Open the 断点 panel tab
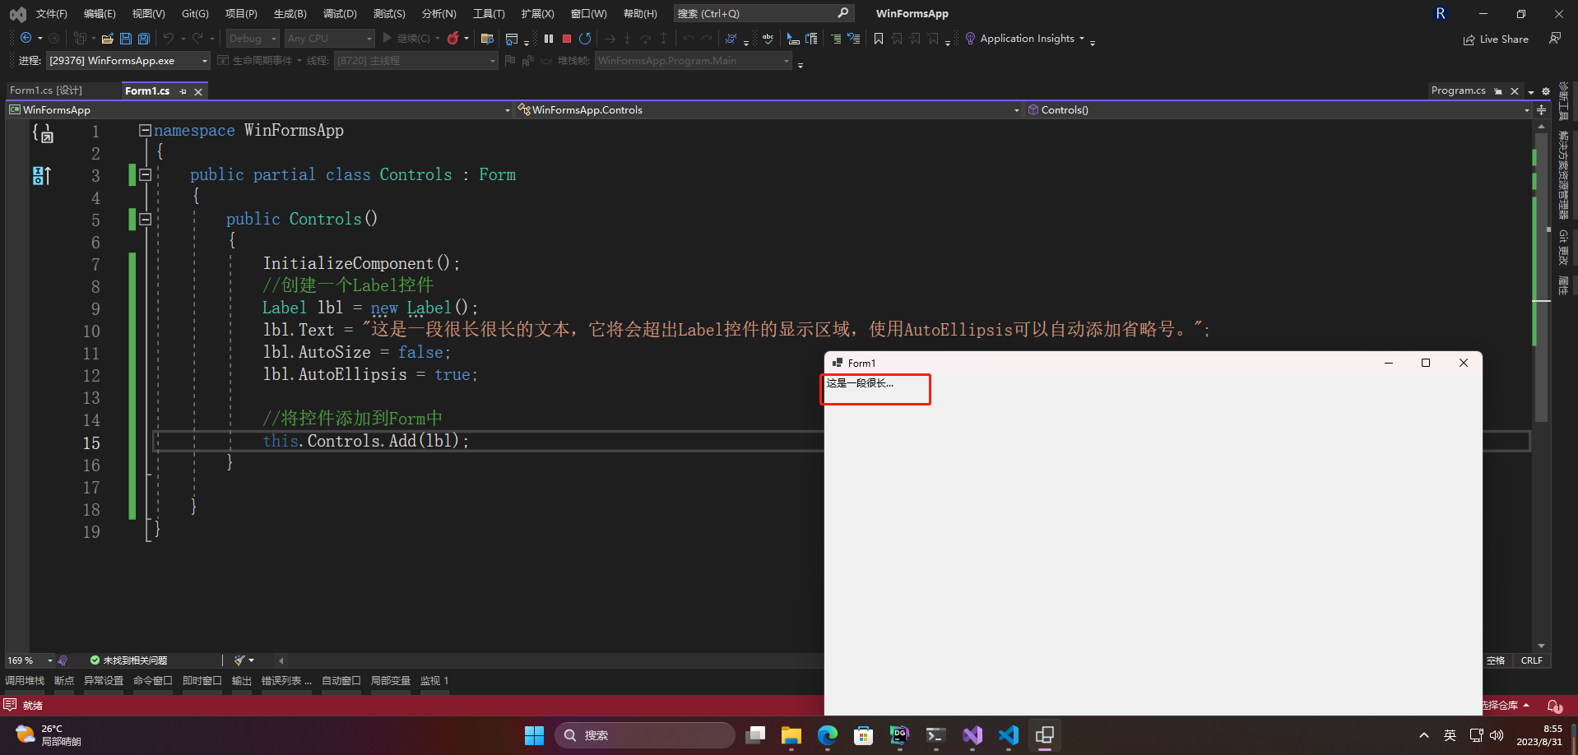The image size is (1578, 755). click(64, 681)
